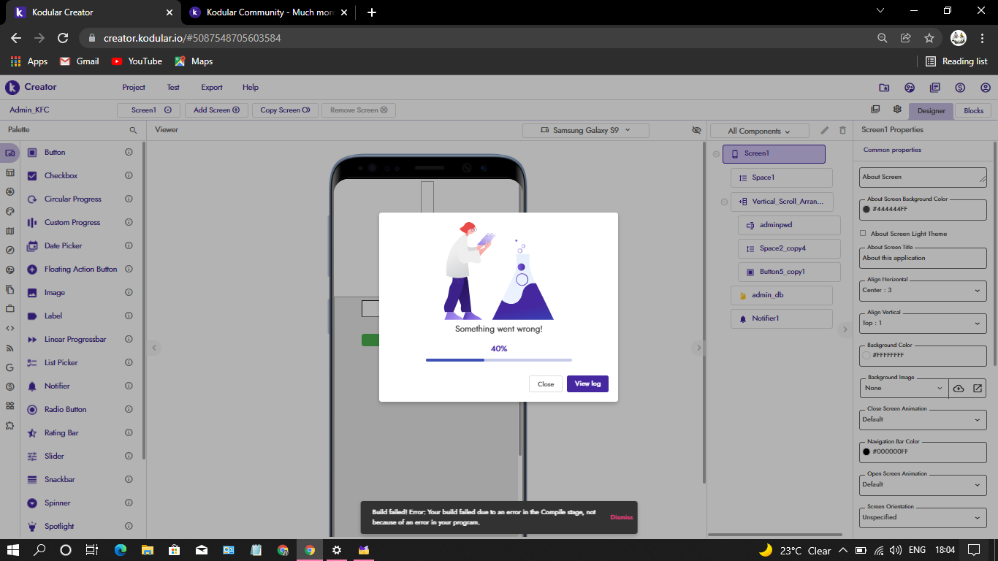This screenshot has height=561, width=998.
Task: Click the delete component trash icon
Action: coord(842,130)
